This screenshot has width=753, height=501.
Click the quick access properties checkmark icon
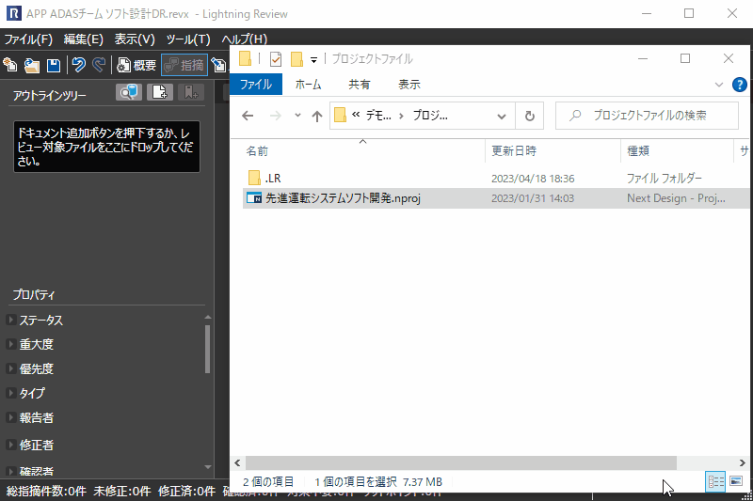pyautogui.click(x=276, y=59)
